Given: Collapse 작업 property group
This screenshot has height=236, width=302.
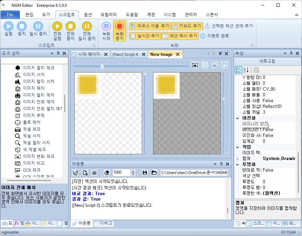Looking at the screenshot, I should coord(238,147).
